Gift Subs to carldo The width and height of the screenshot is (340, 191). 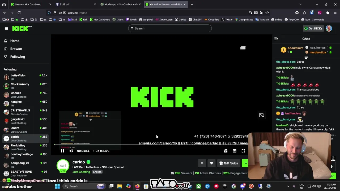[228, 163]
